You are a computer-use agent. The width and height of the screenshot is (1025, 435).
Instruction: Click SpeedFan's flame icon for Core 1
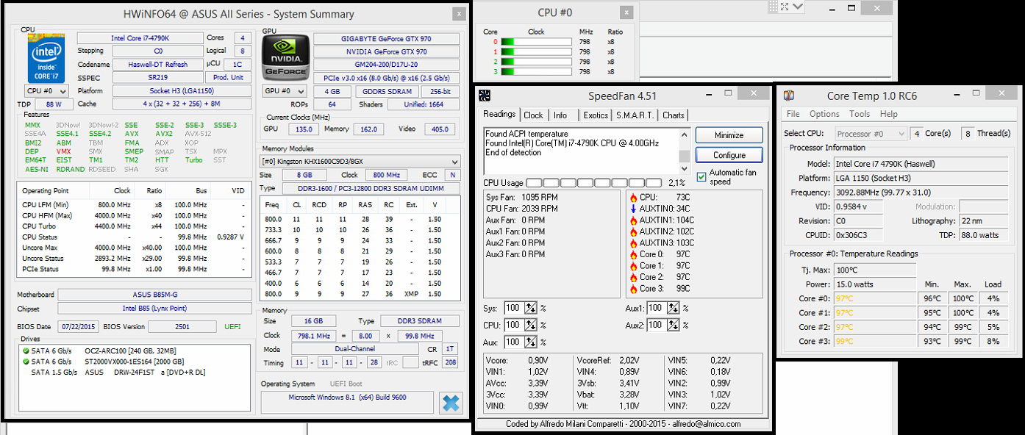tap(633, 265)
